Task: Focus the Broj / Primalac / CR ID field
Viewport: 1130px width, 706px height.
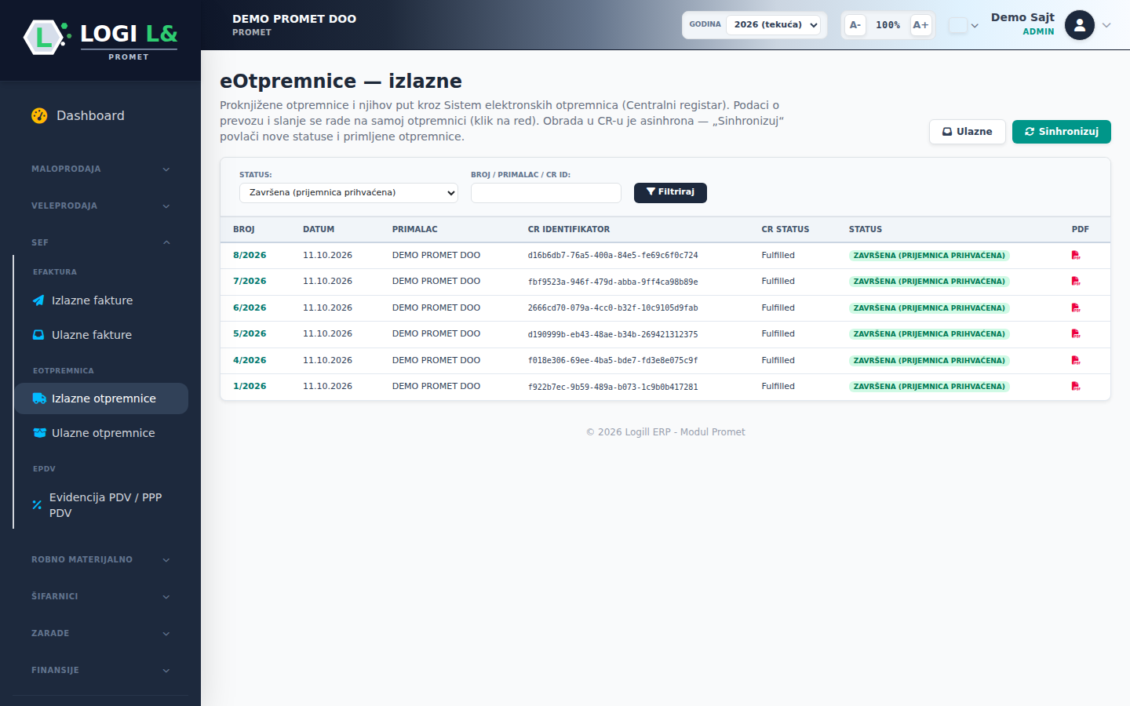Action: pos(546,193)
